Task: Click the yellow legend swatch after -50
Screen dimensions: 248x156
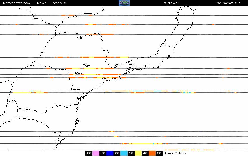Action: coord(138,153)
